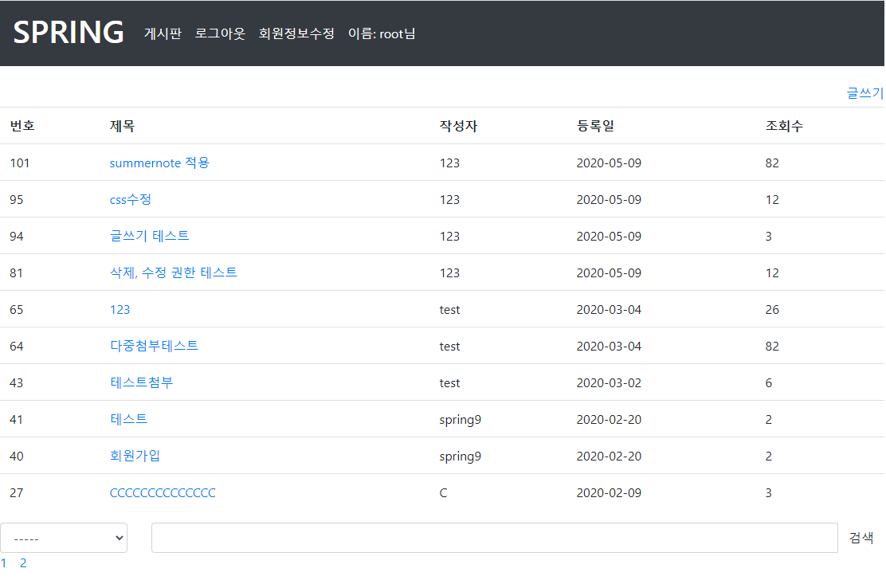Click date 2020-03-02 in the 테스트첨부 row
The width and height of the screenshot is (886, 580).
click(x=609, y=383)
